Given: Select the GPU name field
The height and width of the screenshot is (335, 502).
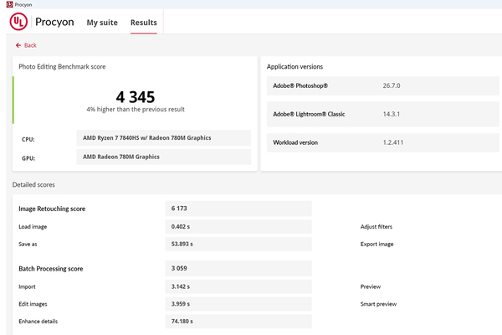Looking at the screenshot, I should [164, 157].
